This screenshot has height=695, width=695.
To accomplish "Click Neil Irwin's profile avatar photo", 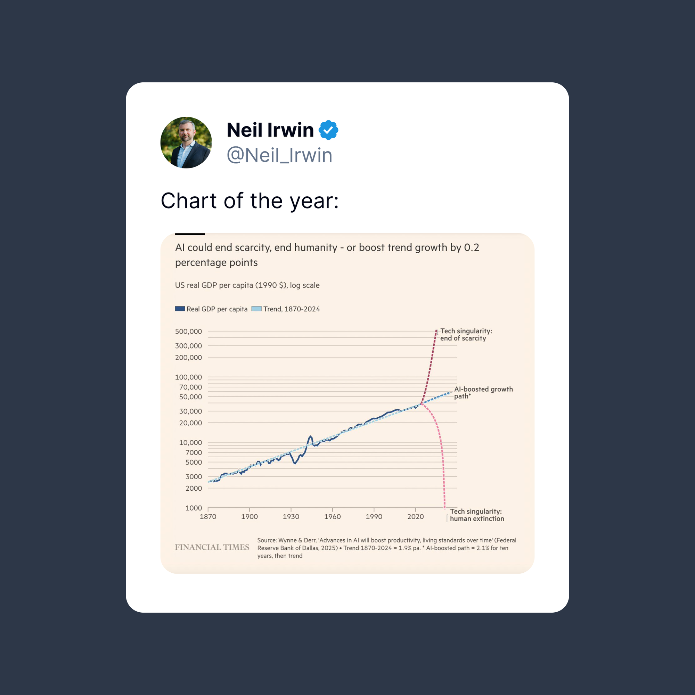I will pyautogui.click(x=186, y=142).
